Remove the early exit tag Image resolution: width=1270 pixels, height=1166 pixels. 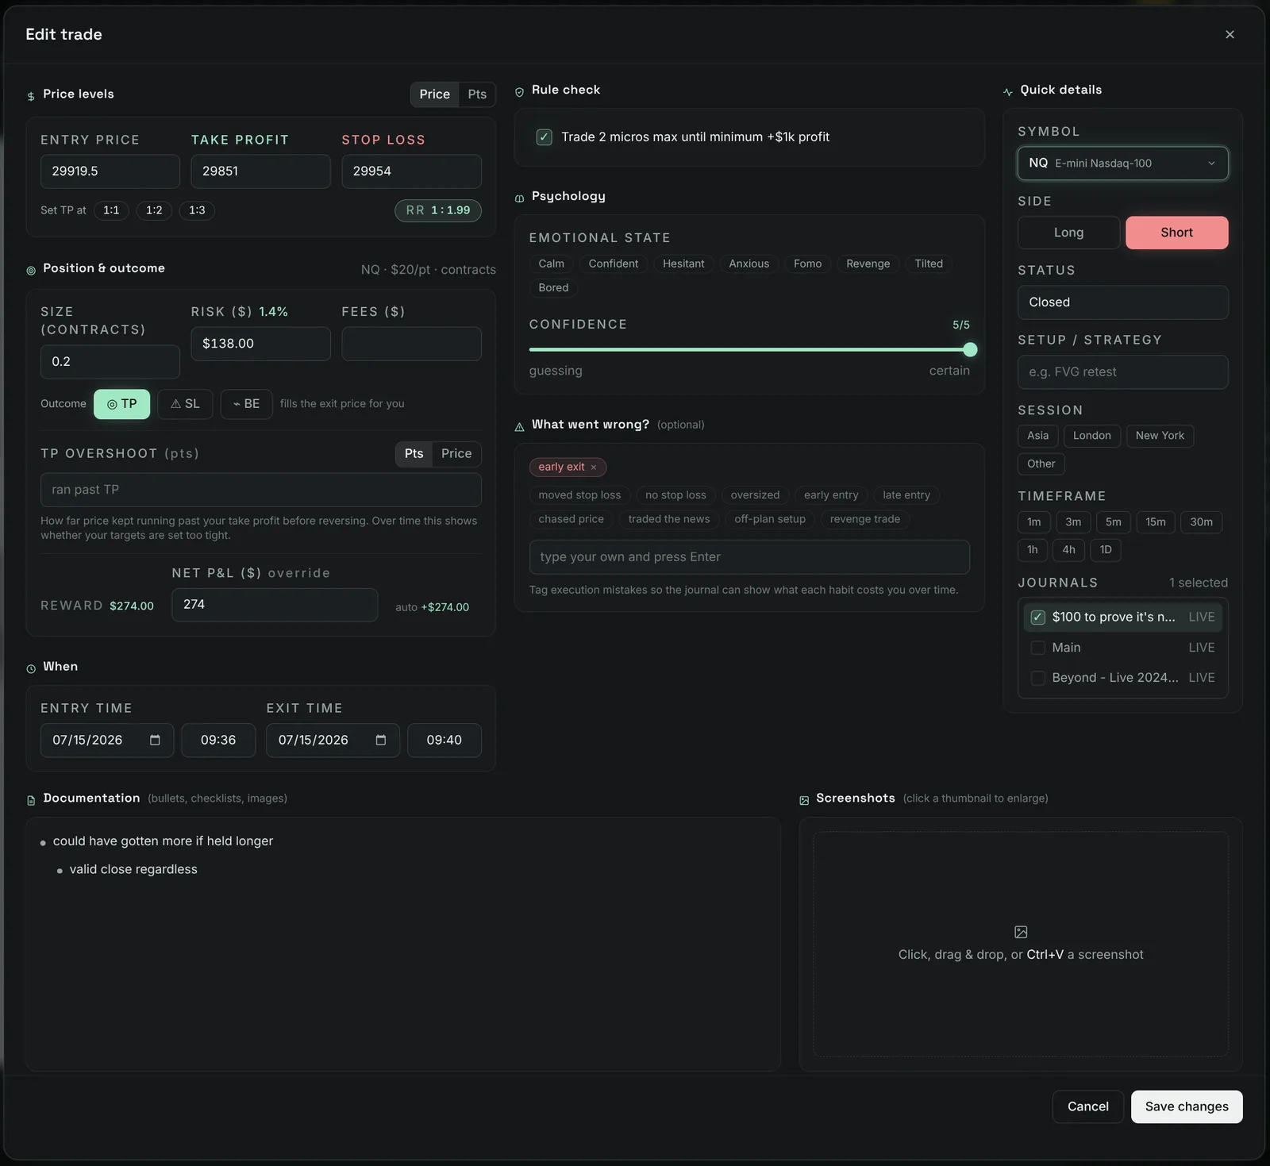594,468
